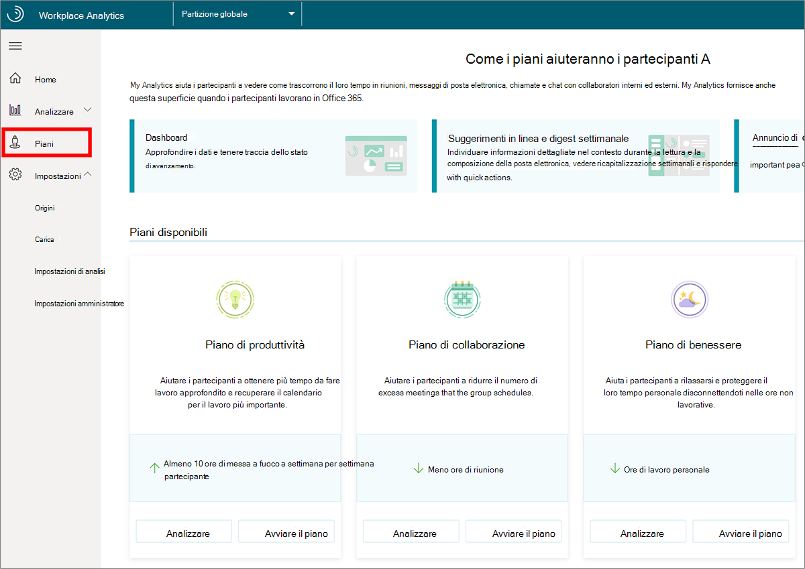Click the Analizzare bar chart icon
805x569 pixels.
[15, 111]
